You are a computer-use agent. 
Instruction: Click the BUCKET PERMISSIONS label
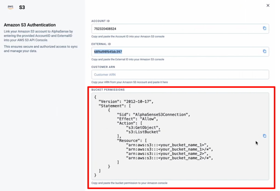pyautogui.click(x=108, y=90)
